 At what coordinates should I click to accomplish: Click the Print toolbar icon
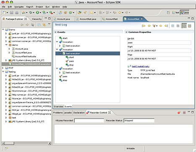pos(17,13)
